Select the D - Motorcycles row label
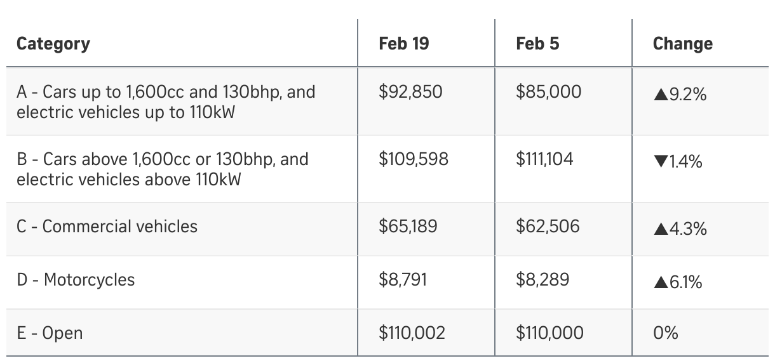The width and height of the screenshot is (775, 363). click(x=76, y=280)
